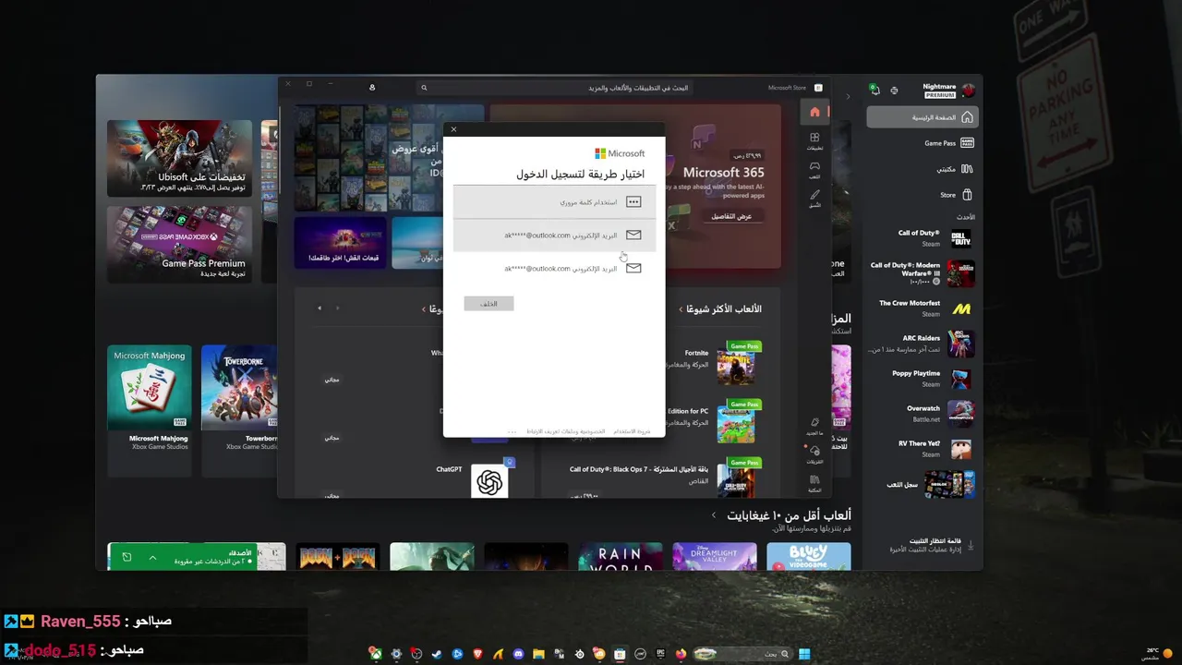Open the Dreamlight Valley game tile
The image size is (1182, 665).
[x=715, y=556]
